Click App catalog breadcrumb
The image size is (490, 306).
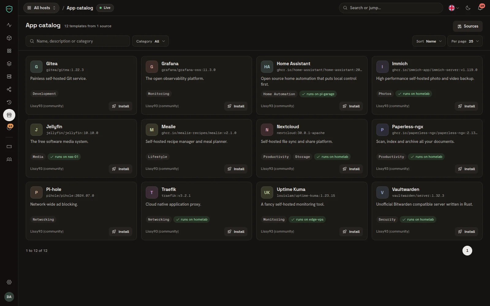tap(80, 8)
